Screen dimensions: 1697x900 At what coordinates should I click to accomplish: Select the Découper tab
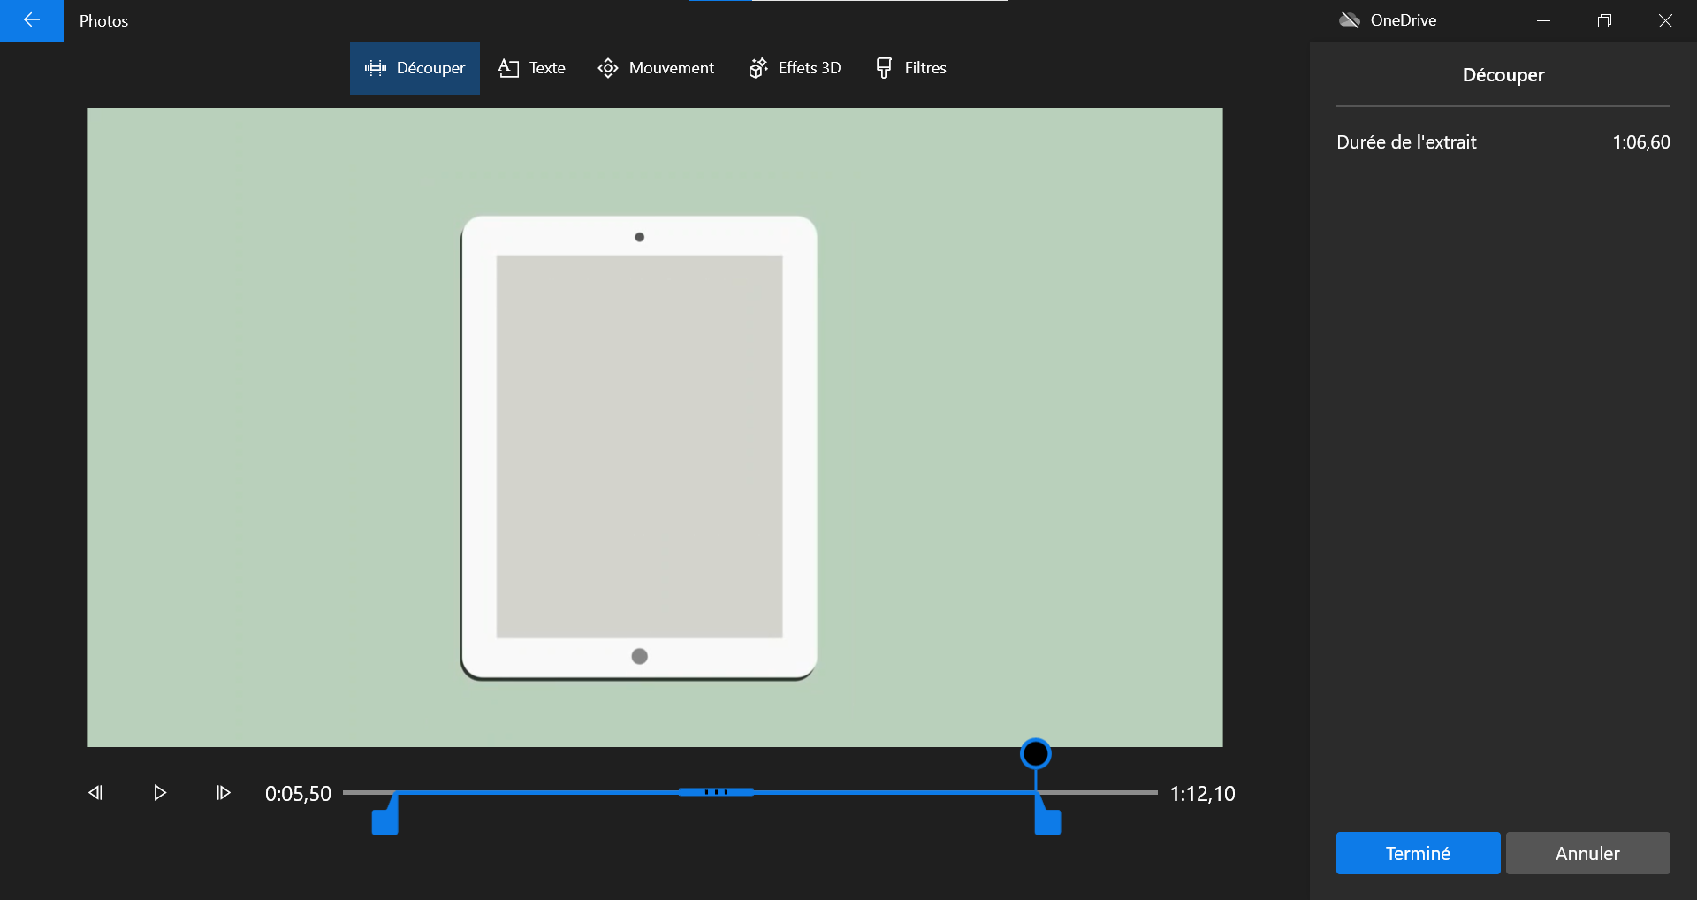coord(415,68)
